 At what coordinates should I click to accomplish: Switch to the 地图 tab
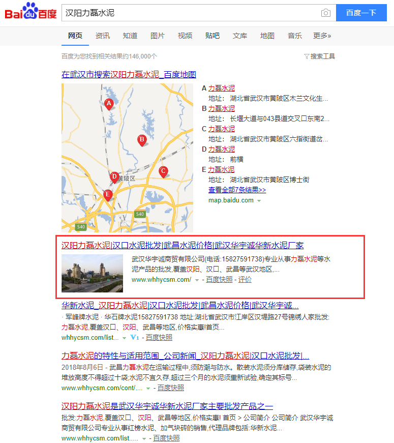[267, 36]
